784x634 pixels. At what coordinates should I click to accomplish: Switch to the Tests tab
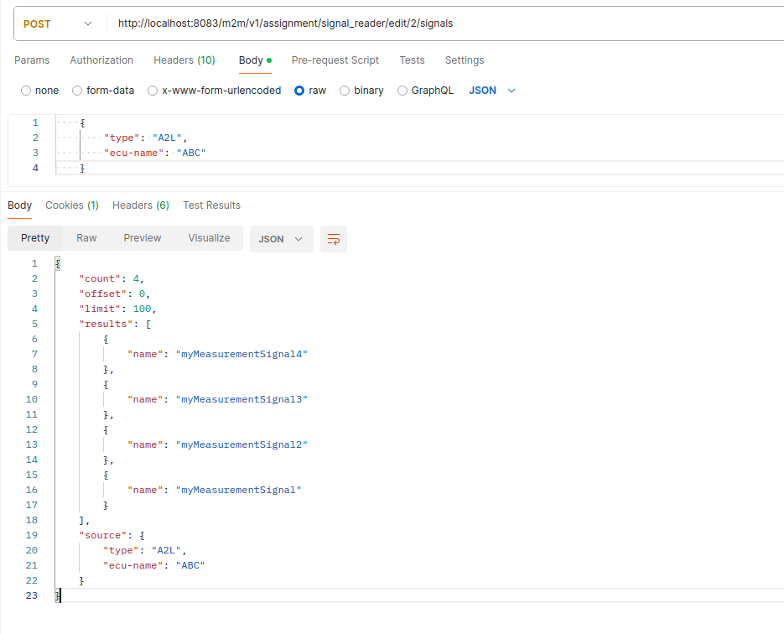click(x=412, y=60)
